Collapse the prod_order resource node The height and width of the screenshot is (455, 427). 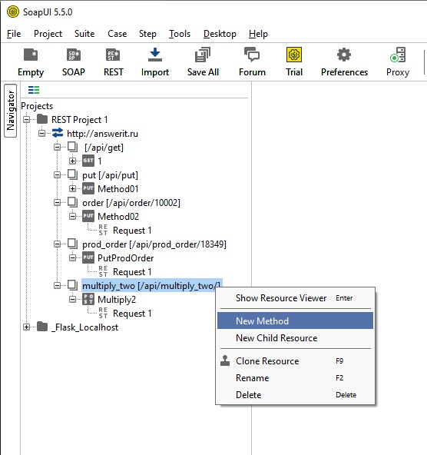click(57, 244)
